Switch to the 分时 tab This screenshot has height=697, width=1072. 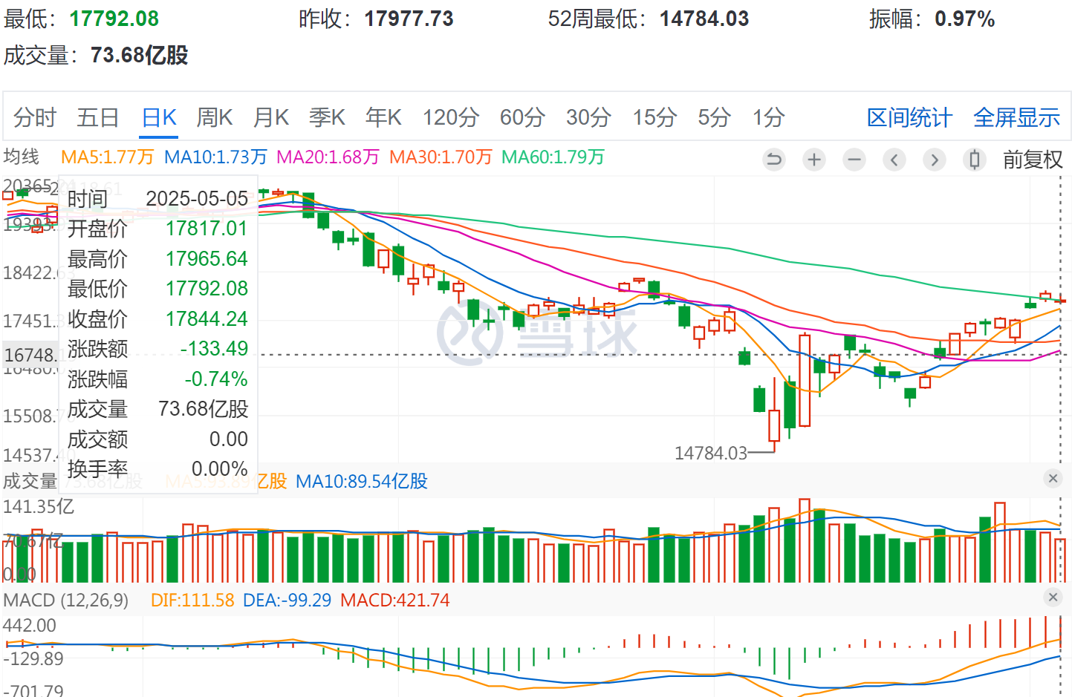[35, 117]
